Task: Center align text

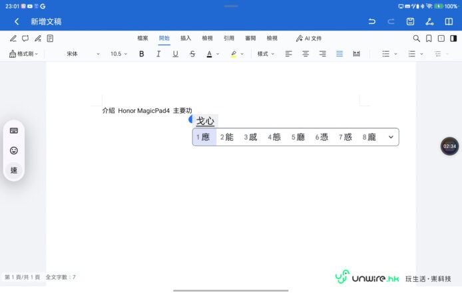Action: (306, 54)
